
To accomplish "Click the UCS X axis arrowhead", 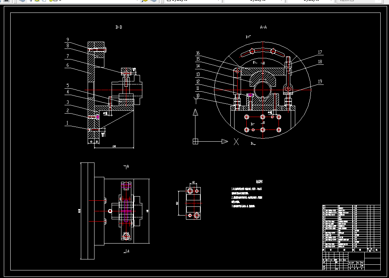I will [225, 141].
